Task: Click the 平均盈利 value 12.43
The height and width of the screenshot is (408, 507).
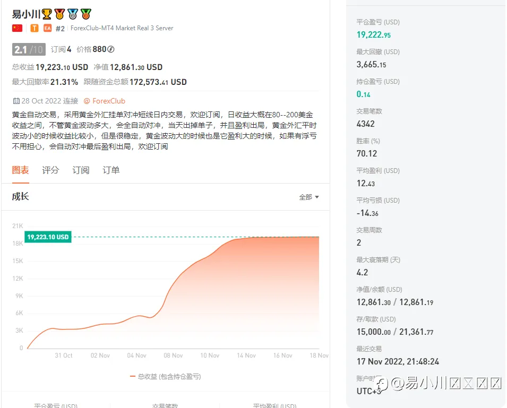Action: (x=365, y=183)
